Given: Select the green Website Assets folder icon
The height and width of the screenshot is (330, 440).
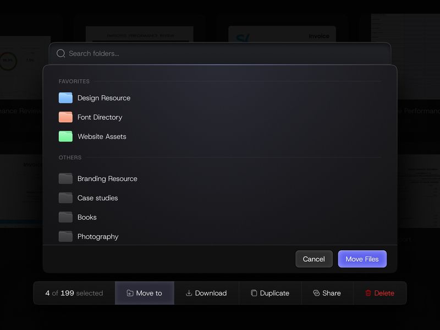Looking at the screenshot, I should tap(65, 136).
